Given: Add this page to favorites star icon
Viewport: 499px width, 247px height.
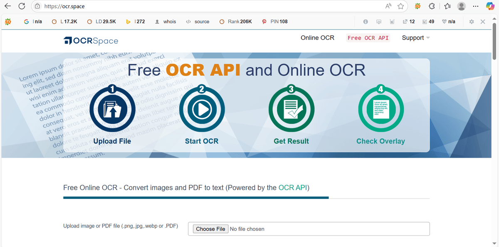Looking at the screenshot, I should (400, 6).
